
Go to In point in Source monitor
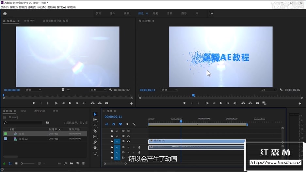click(x=56, y=103)
